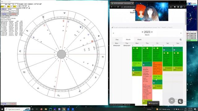Click the Windows taskbar search box
This screenshot has width=198, height=111.
point(17,109)
